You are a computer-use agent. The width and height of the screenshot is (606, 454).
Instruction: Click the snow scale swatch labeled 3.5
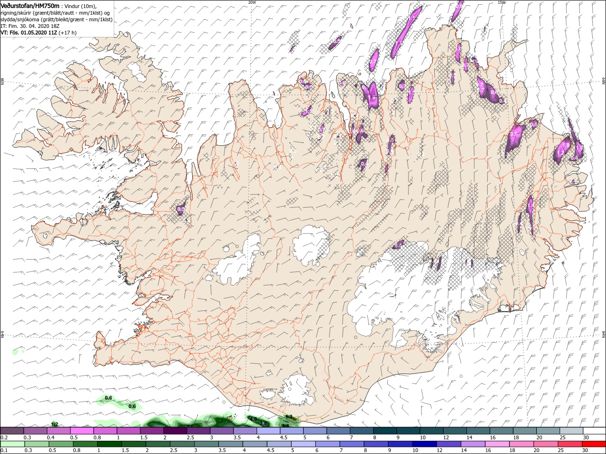tap(245, 431)
